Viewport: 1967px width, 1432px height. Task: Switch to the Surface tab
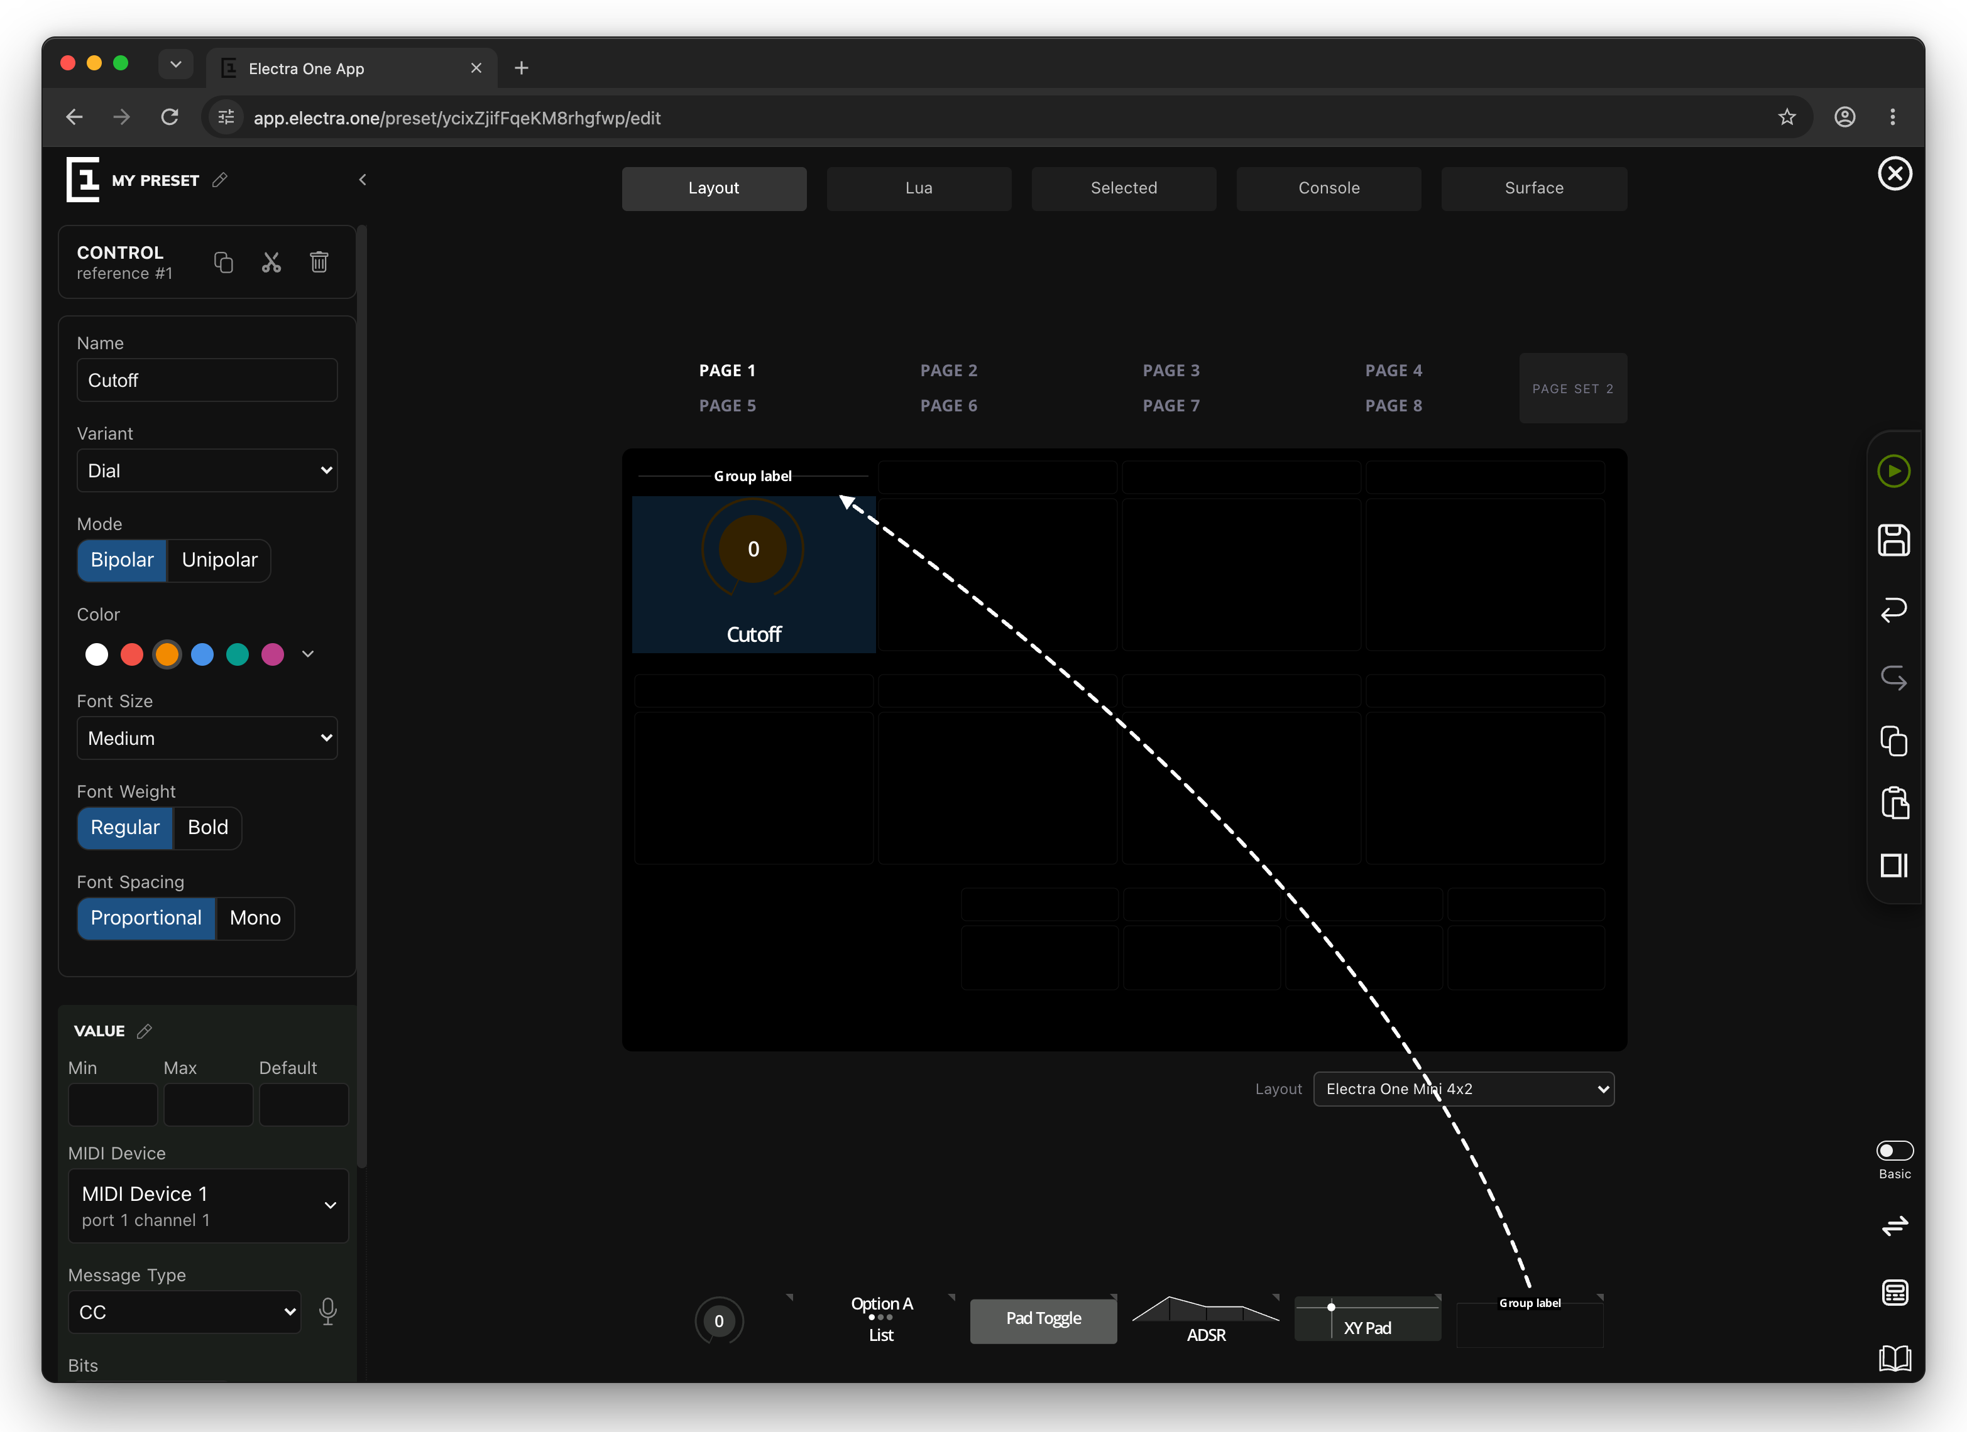(x=1534, y=188)
